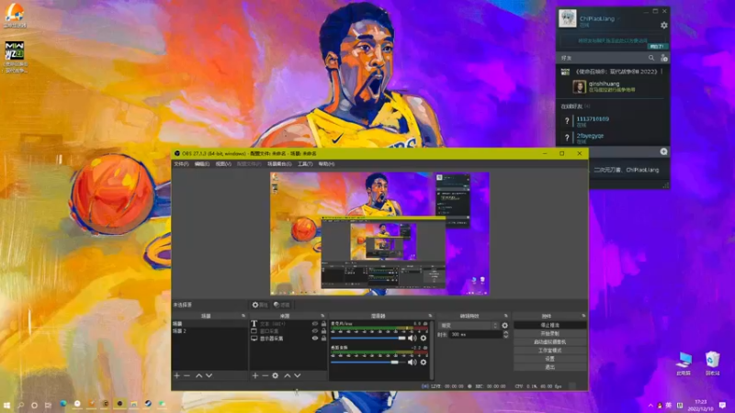735x413 pixels.
Task: Open the Edit menu in OBS
Action: [202, 164]
